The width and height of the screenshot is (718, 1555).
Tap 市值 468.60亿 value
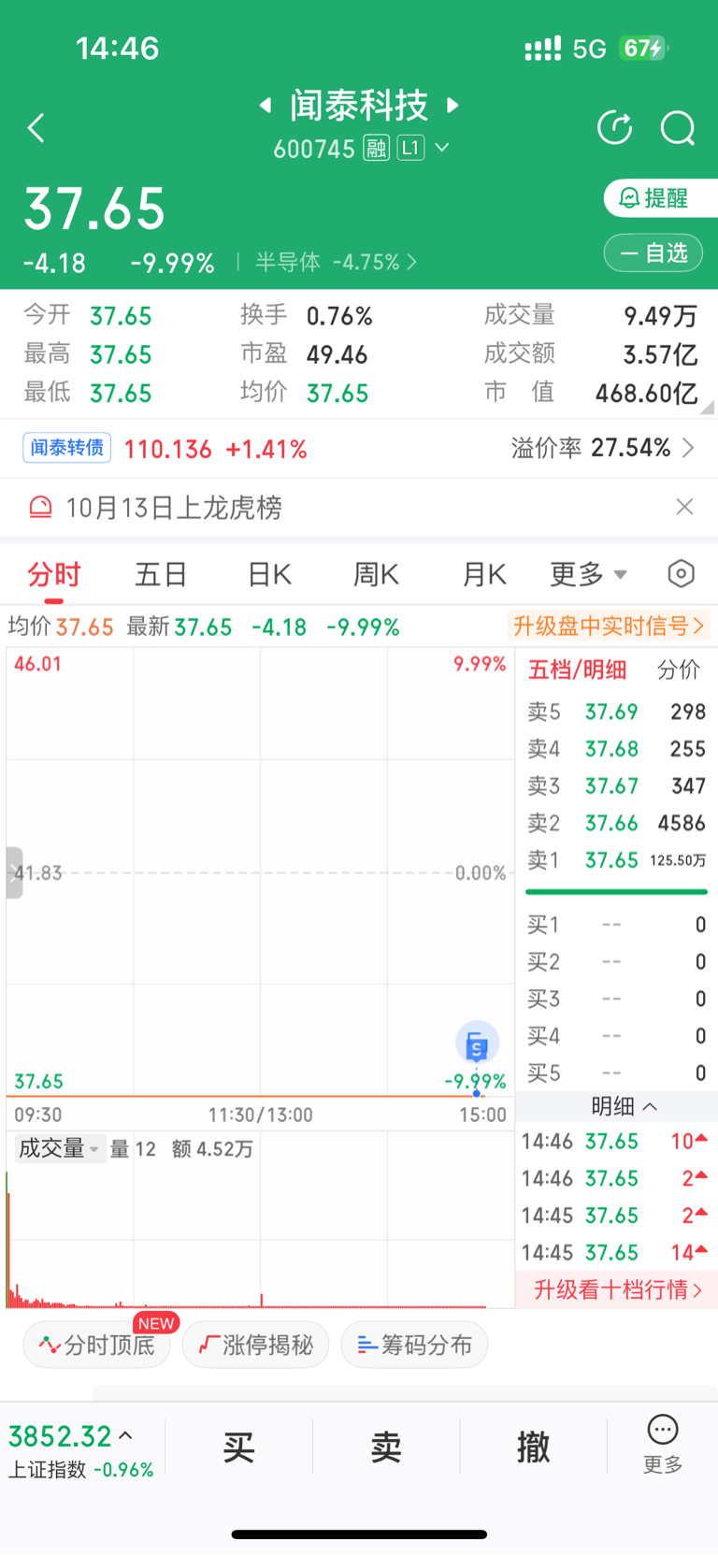[x=647, y=394]
